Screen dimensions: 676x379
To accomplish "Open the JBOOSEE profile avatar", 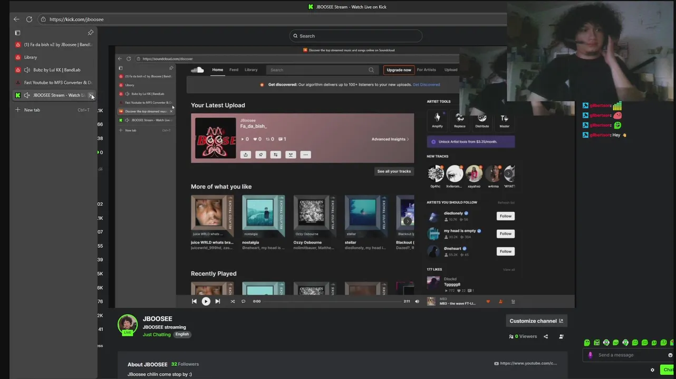I will coord(128,325).
